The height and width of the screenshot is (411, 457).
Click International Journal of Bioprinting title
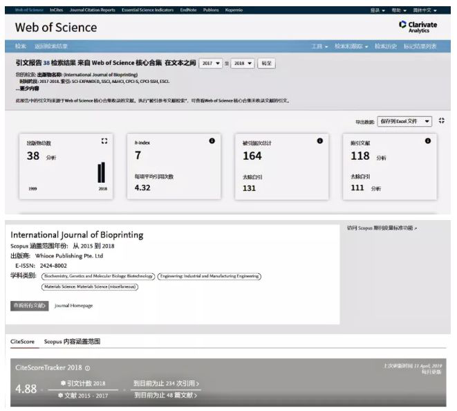tap(77, 235)
